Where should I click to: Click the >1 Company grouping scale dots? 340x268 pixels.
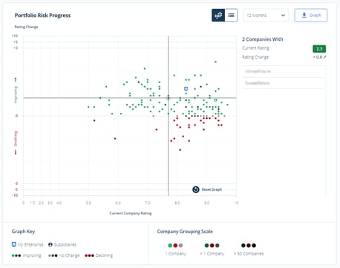tap(212, 246)
